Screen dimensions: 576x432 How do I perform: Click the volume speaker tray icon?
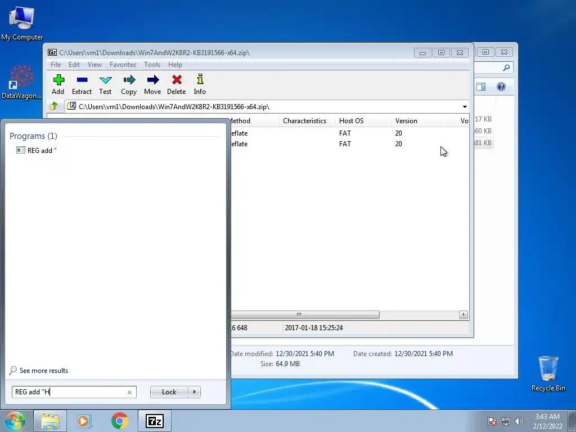tap(519, 421)
